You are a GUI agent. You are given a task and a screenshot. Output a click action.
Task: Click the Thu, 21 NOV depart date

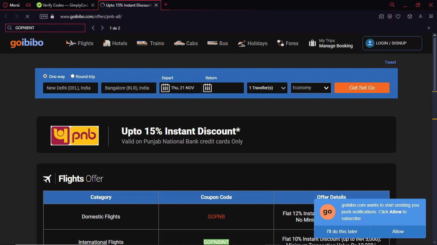pos(183,88)
